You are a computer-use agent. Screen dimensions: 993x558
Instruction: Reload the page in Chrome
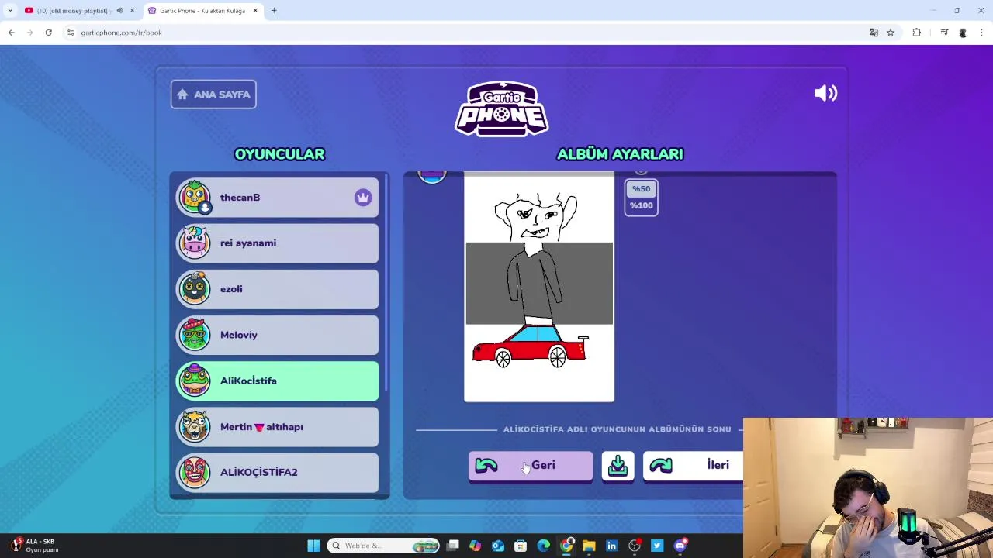pyautogui.click(x=48, y=33)
